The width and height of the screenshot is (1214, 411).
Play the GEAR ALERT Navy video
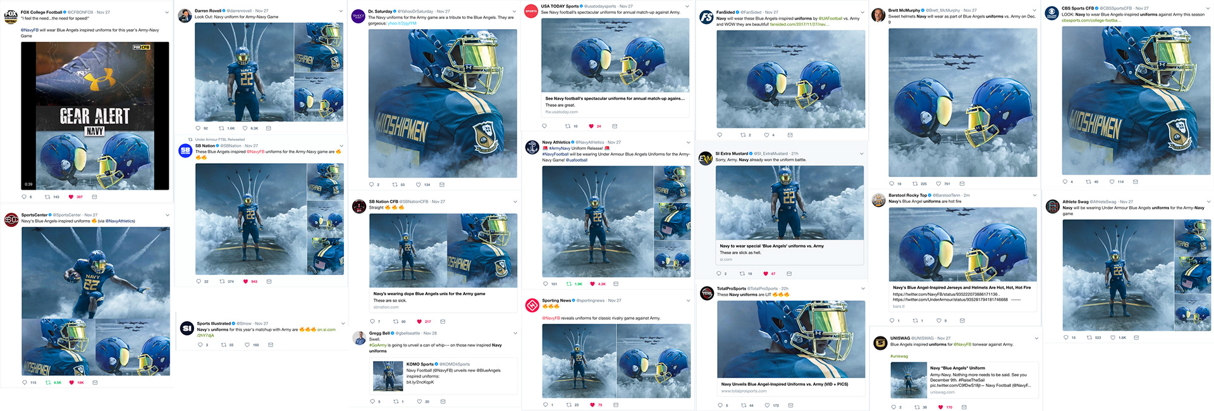(95, 116)
